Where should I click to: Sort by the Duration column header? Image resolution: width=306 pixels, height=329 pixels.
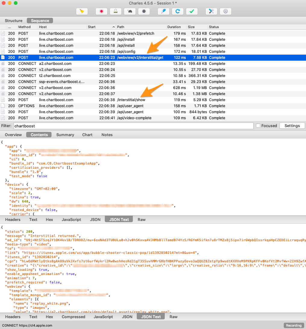[x=176, y=27]
